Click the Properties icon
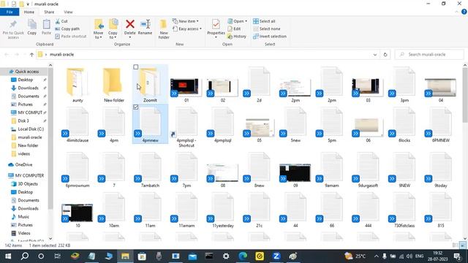The width and height of the screenshot is (468, 263). pos(216,24)
